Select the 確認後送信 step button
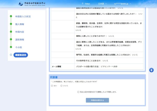The image size is (157, 111). [21, 55]
